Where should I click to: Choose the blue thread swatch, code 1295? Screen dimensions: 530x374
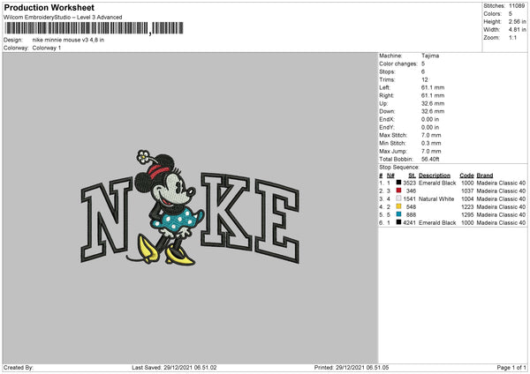tap(399, 214)
